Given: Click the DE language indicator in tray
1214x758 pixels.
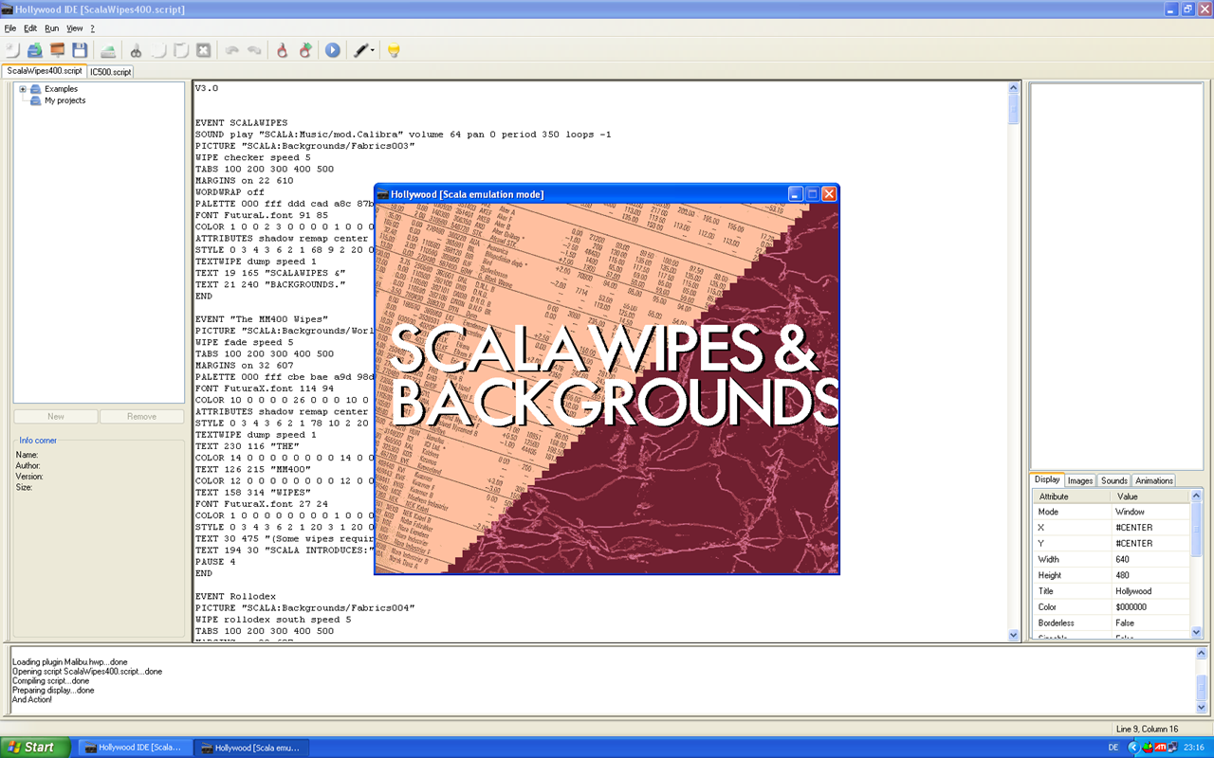Looking at the screenshot, I should 1113,748.
